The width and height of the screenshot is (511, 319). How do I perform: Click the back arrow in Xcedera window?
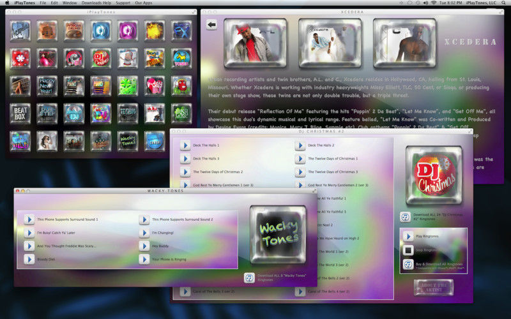point(212,24)
